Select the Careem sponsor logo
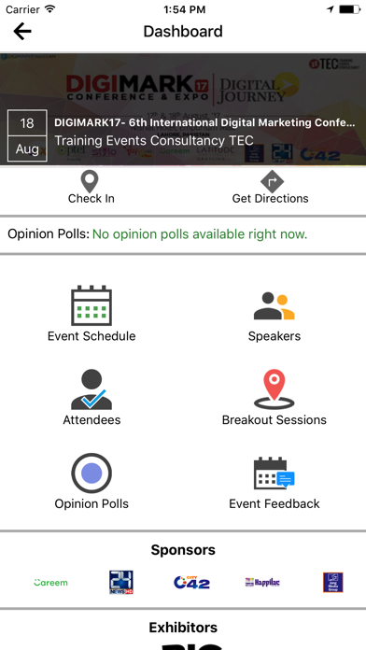Viewport: 366px width, 650px height. pos(50,583)
